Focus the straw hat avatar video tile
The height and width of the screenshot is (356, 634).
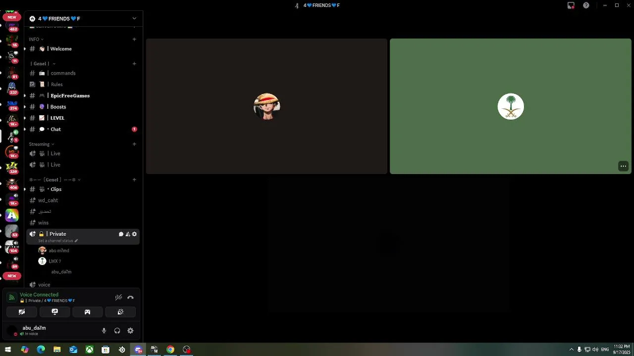(x=266, y=106)
